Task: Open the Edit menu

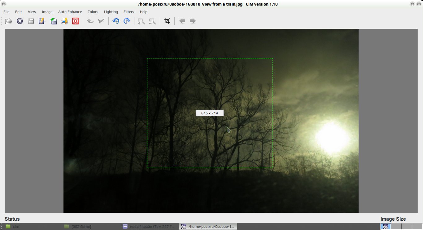Action: (x=19, y=12)
